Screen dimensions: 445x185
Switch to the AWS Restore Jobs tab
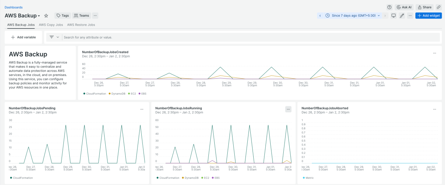pos(81,25)
